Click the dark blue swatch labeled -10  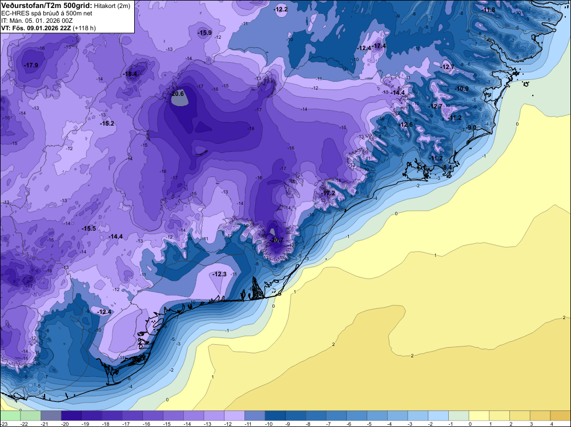275,416
